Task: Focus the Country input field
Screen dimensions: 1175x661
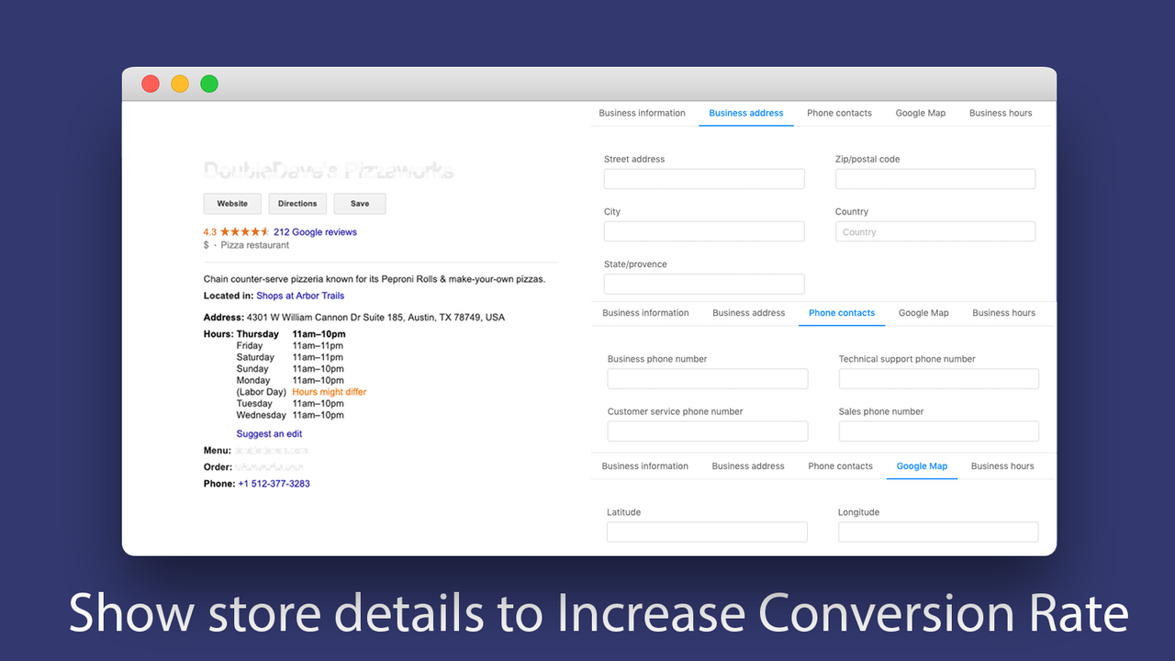Action: click(x=935, y=231)
